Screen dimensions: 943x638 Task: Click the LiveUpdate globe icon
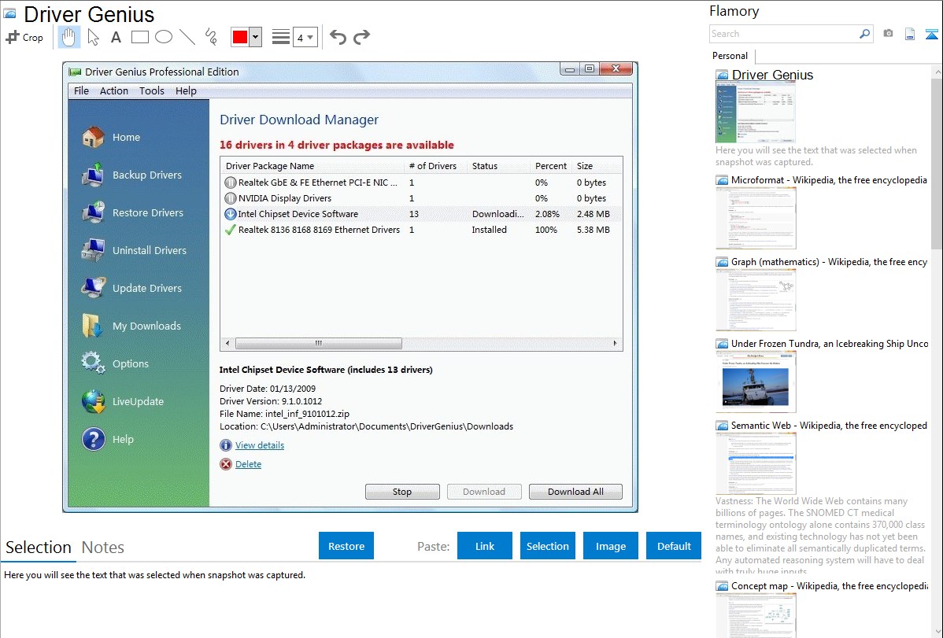pos(93,402)
